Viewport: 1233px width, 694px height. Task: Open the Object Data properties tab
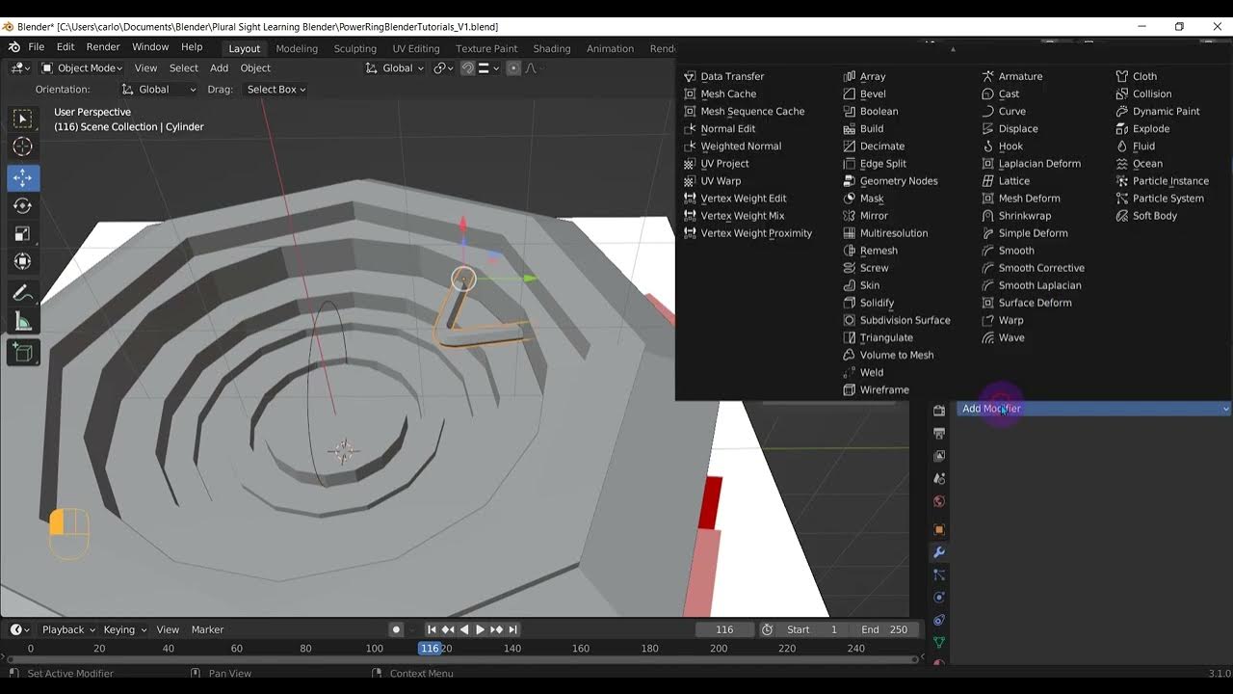coord(939,642)
